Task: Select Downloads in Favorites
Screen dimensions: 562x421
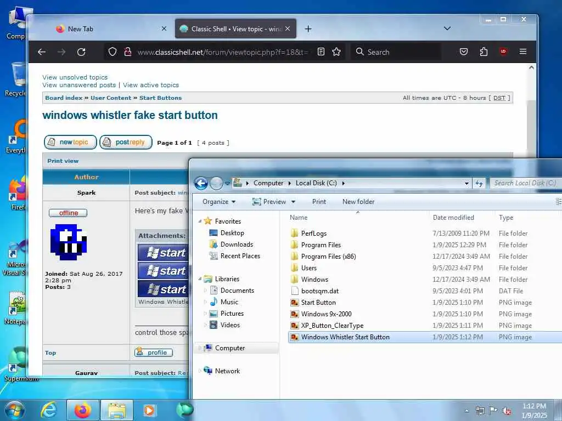Action: click(237, 244)
